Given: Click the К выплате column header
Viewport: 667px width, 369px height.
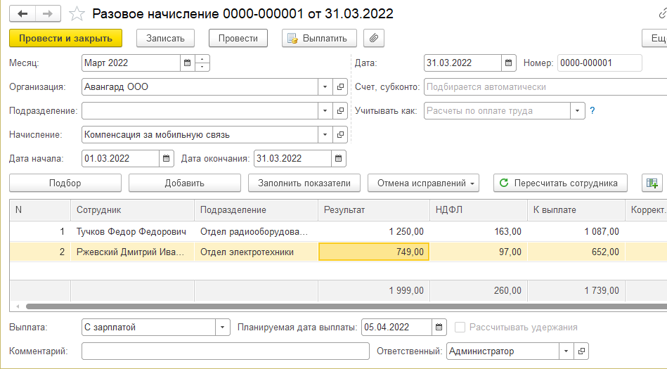Looking at the screenshot, I should [576, 210].
